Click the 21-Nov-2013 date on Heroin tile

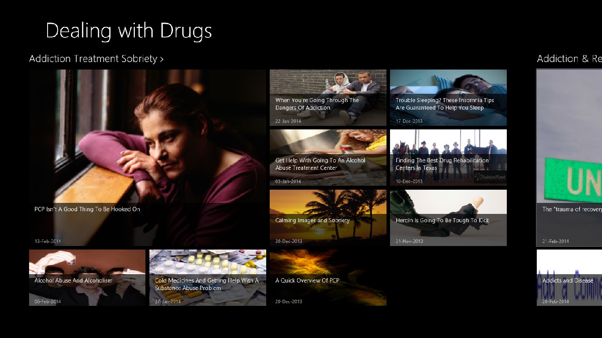tap(409, 241)
